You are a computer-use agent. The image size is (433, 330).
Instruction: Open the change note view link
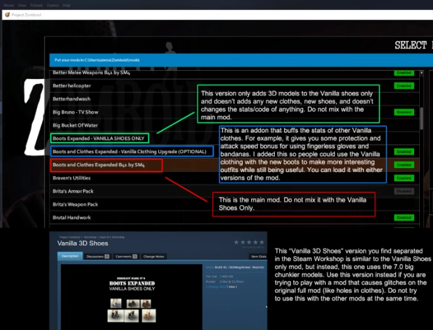(232, 287)
